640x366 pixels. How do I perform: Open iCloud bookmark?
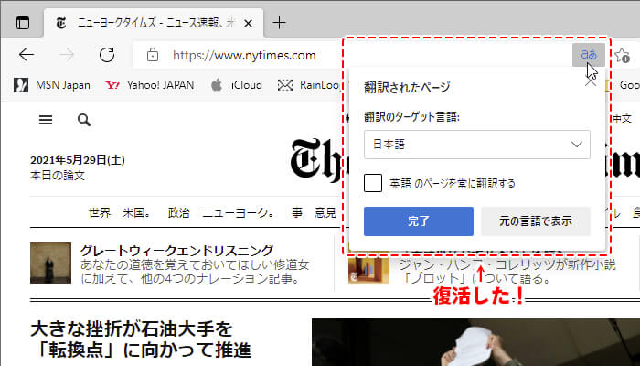click(x=237, y=85)
